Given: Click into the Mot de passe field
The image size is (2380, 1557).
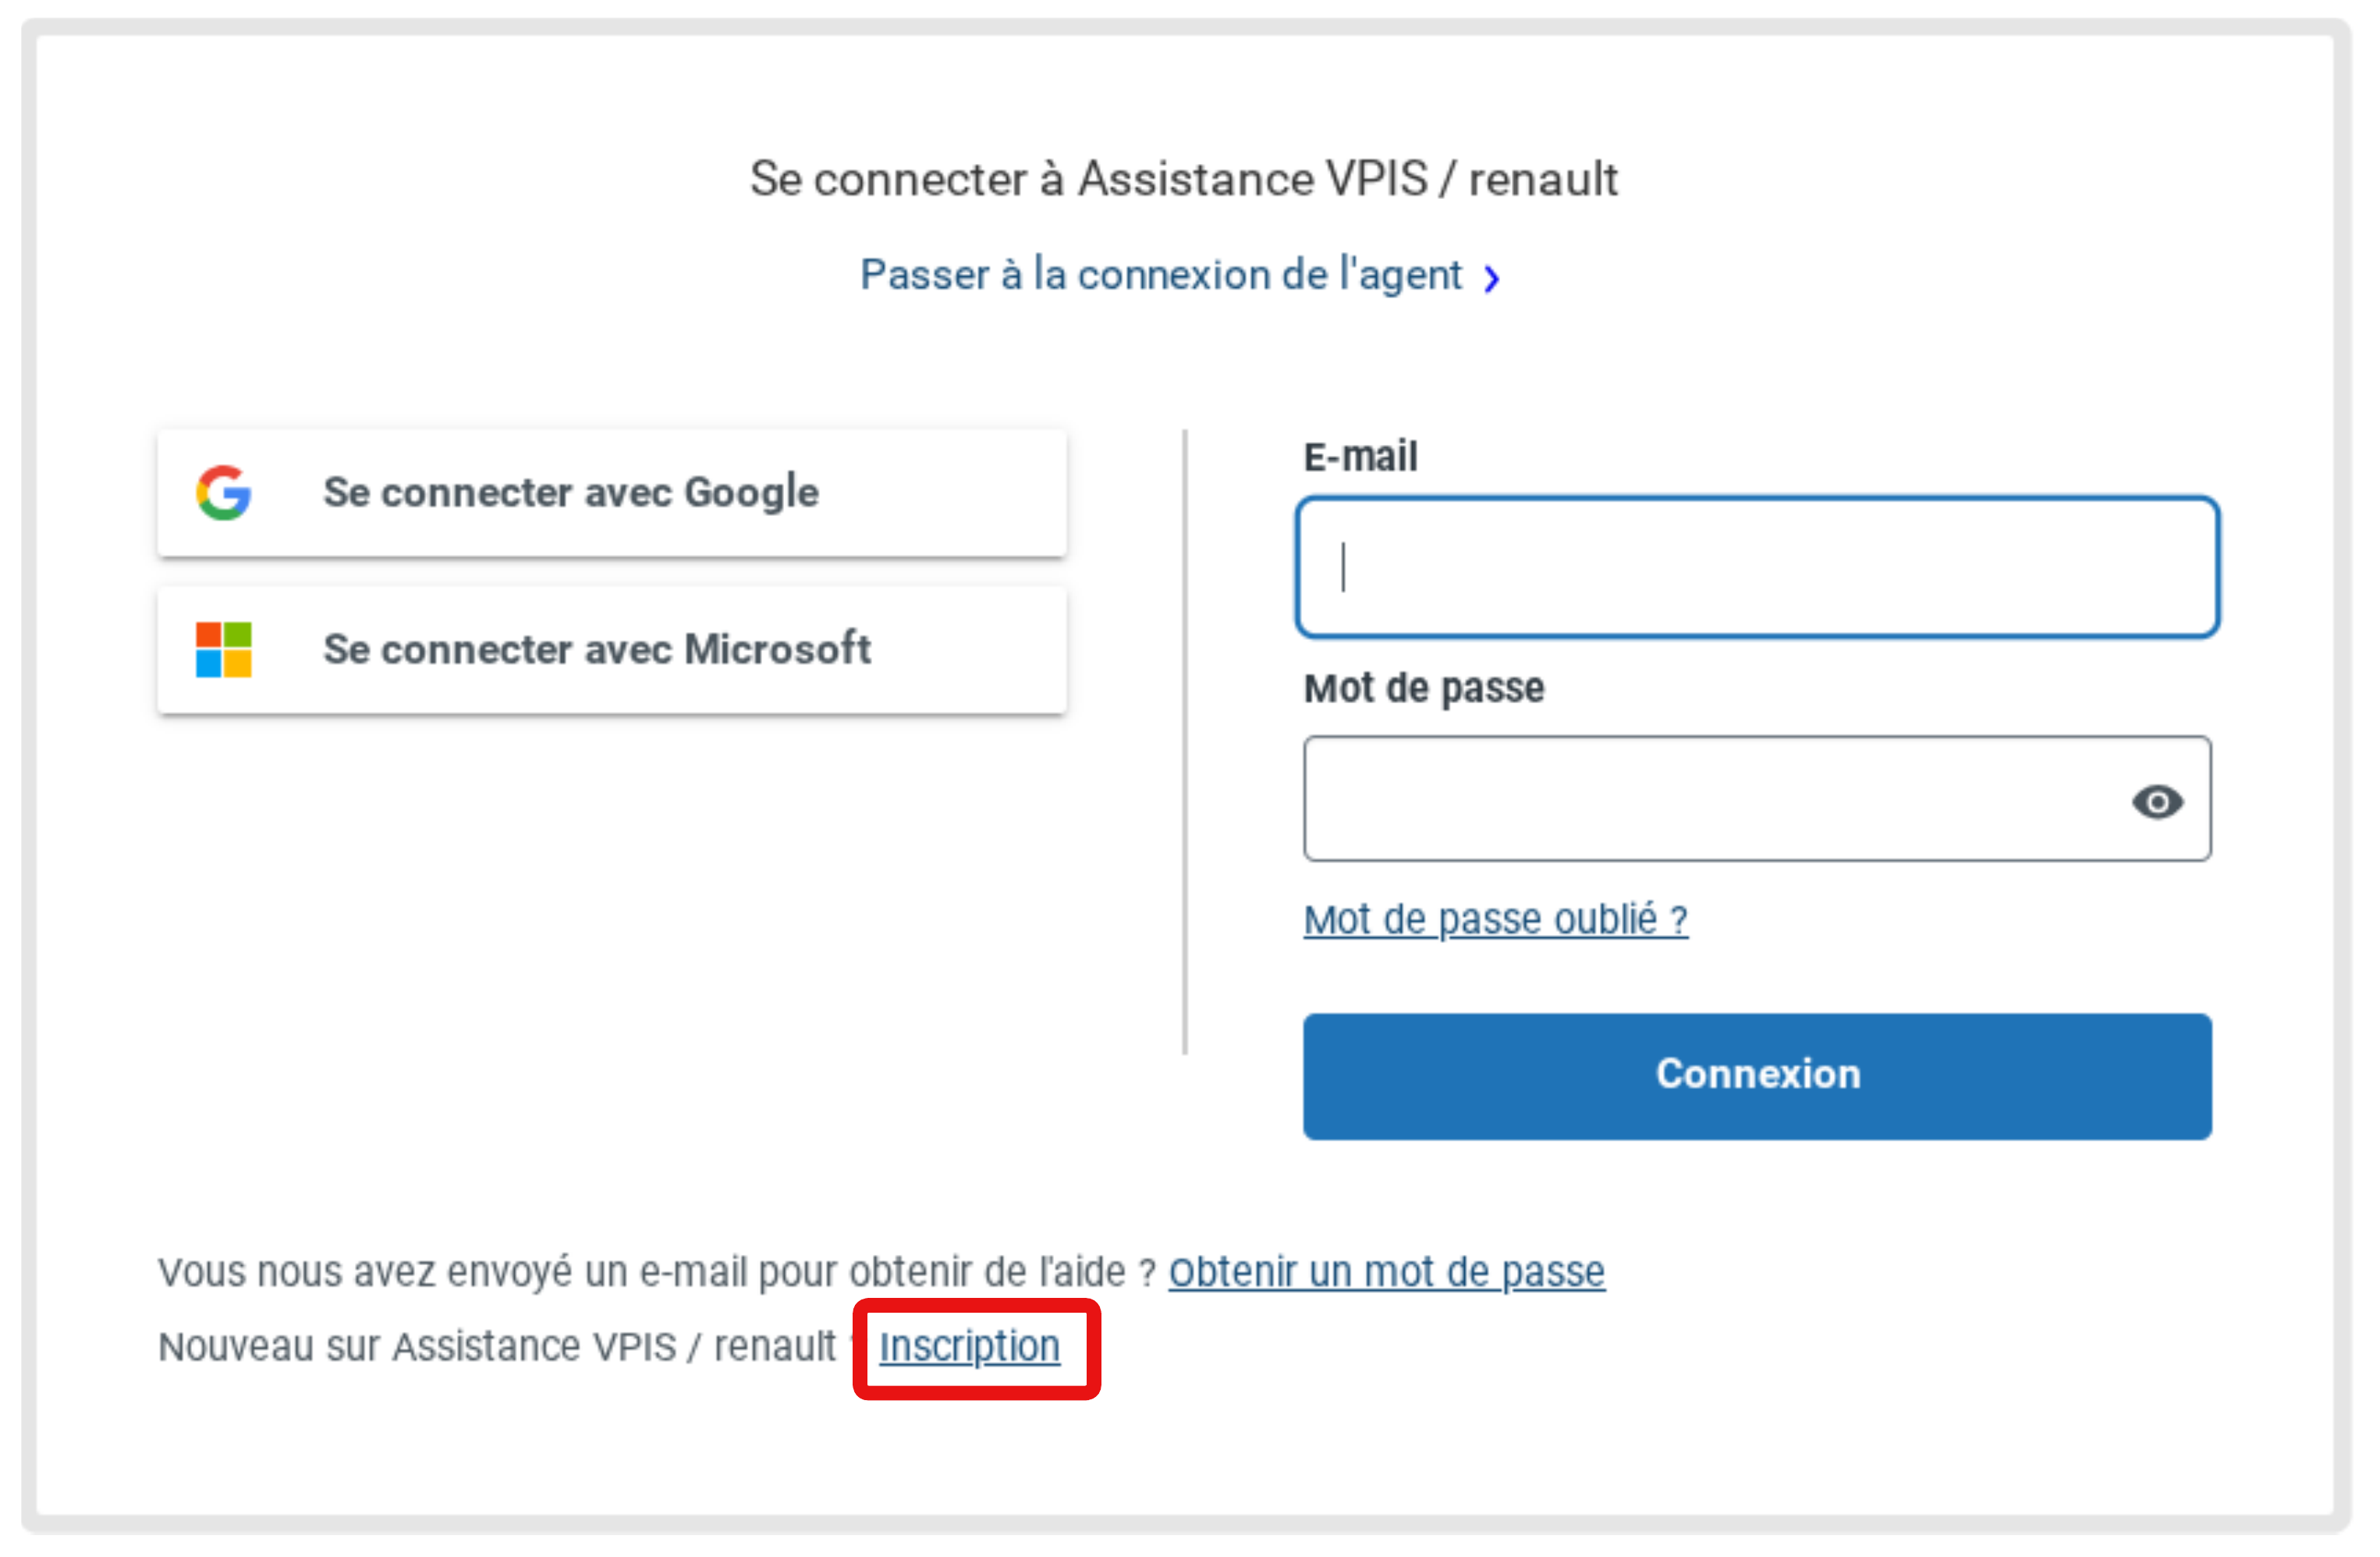Looking at the screenshot, I should [1710, 799].
